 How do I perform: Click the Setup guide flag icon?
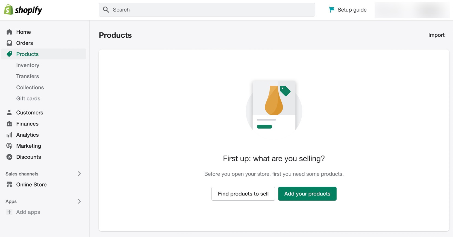(332, 10)
